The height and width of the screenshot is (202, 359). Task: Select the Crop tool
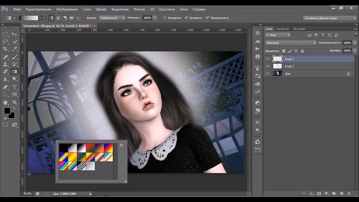click(6, 49)
